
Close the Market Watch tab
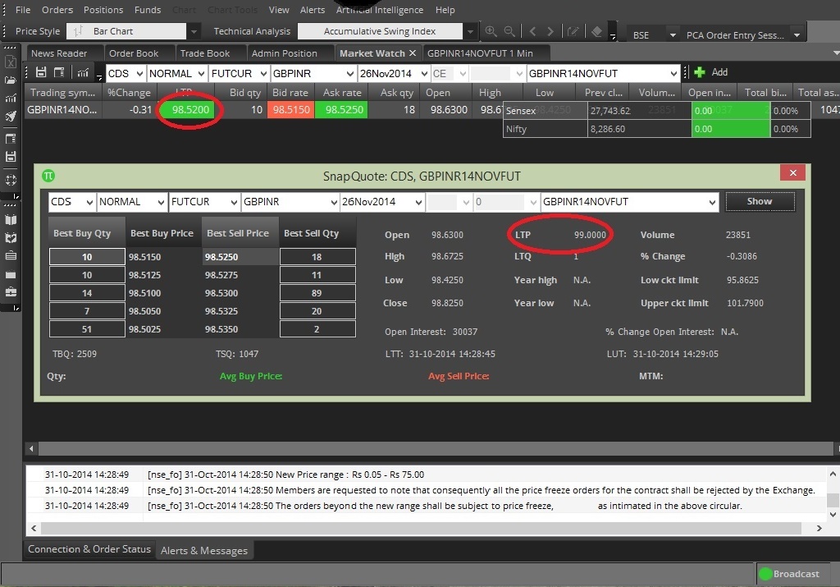click(x=413, y=53)
